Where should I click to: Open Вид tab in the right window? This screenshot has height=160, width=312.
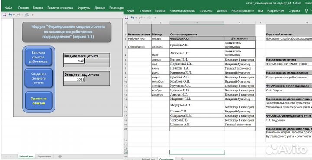coord(260,11)
